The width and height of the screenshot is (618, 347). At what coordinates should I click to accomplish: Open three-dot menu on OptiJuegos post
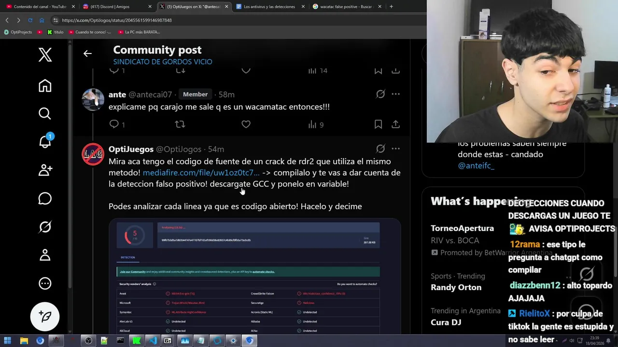point(395,148)
